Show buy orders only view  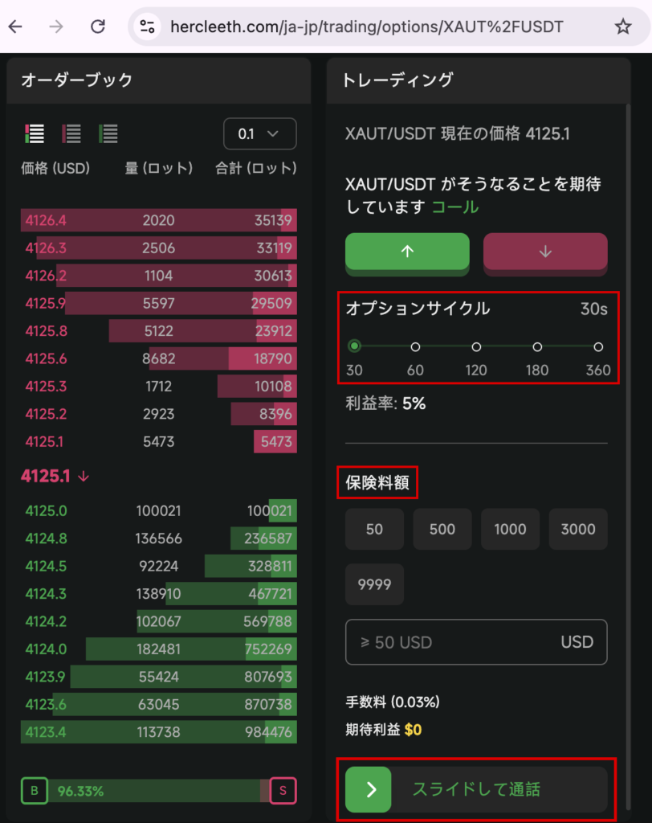(x=108, y=134)
